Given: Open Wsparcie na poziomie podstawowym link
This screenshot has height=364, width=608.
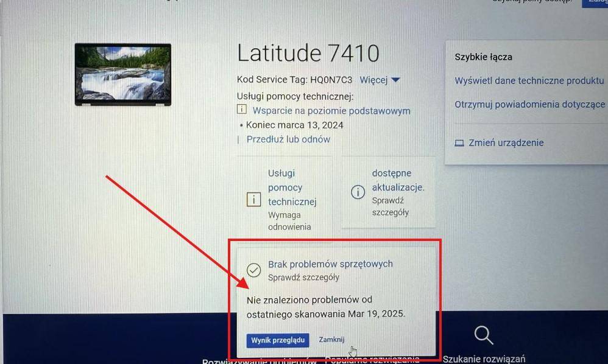Looking at the screenshot, I should pyautogui.click(x=331, y=111).
